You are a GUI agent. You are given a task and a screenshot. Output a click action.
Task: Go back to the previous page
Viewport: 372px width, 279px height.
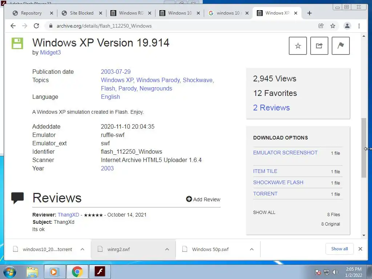click(x=13, y=26)
